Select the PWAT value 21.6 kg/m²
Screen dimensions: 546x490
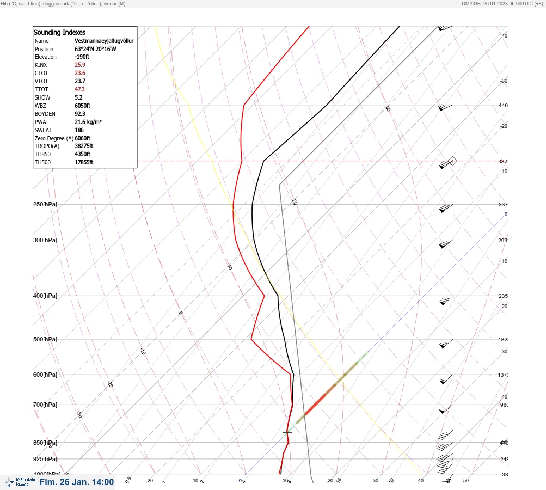88,122
